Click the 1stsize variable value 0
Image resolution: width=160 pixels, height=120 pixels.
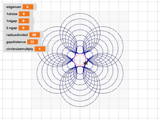point(24,14)
